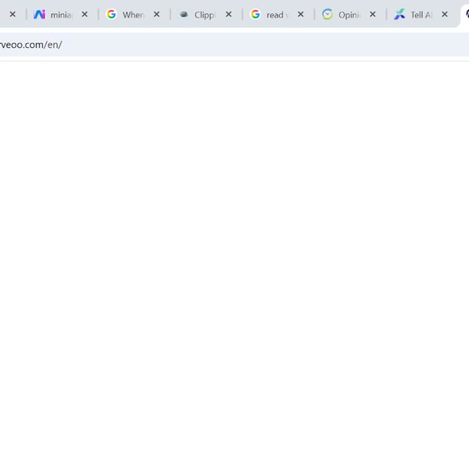Click the address bar URL veoo.com/en/
Image resolution: width=469 pixels, height=469 pixels.
click(x=31, y=45)
